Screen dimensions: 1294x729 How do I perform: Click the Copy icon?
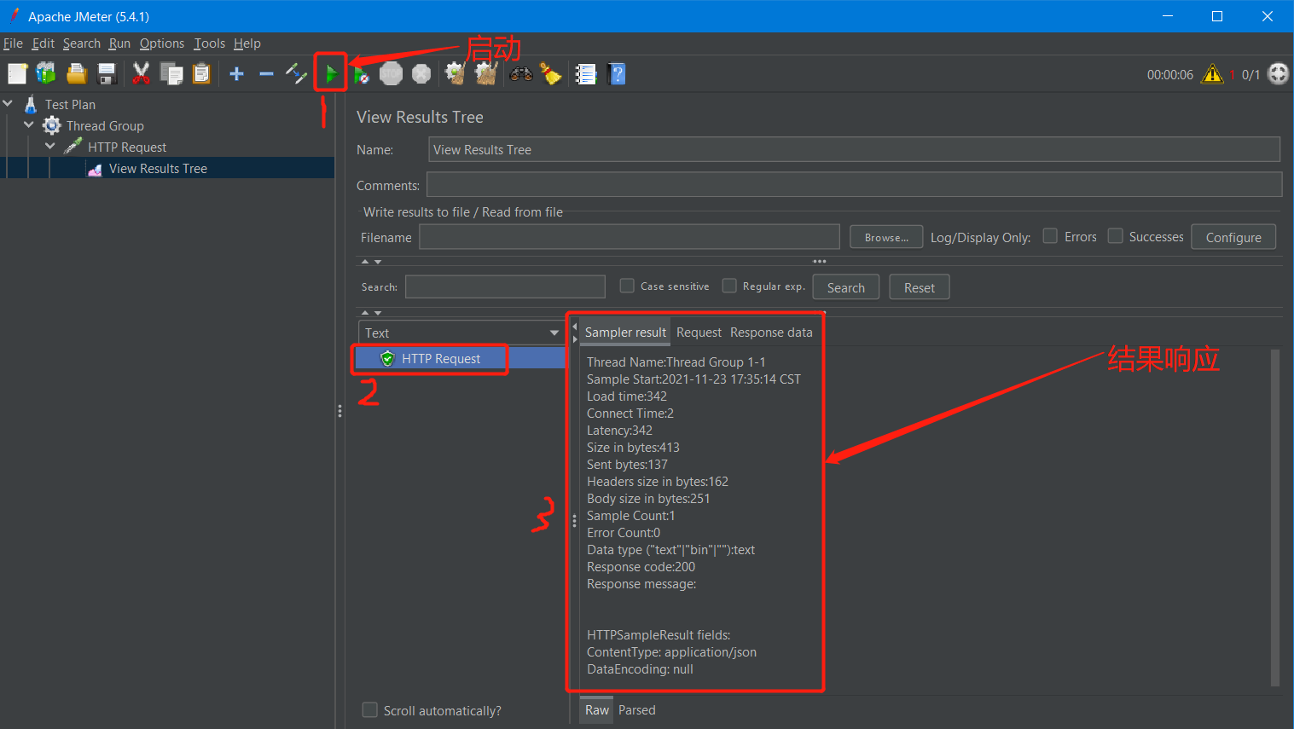tap(171, 74)
